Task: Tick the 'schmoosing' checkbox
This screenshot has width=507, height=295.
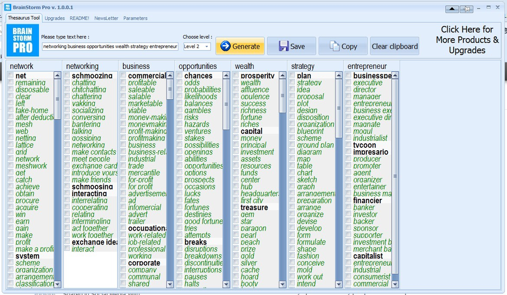Action: [x=67, y=186]
